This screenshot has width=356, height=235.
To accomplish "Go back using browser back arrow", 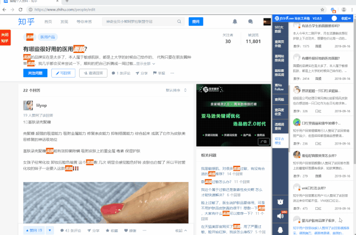I will (4, 9).
